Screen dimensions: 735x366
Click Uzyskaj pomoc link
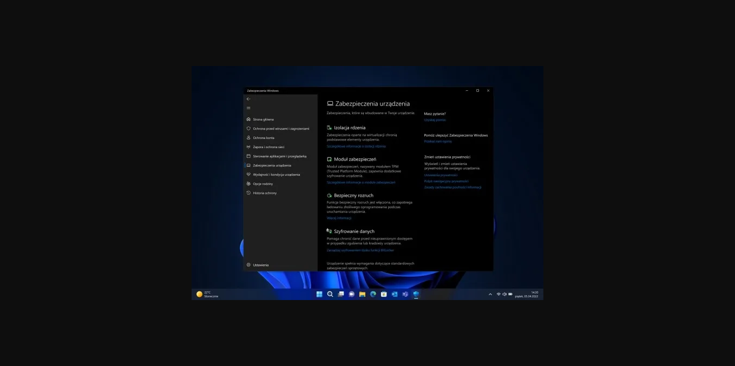[x=435, y=120]
